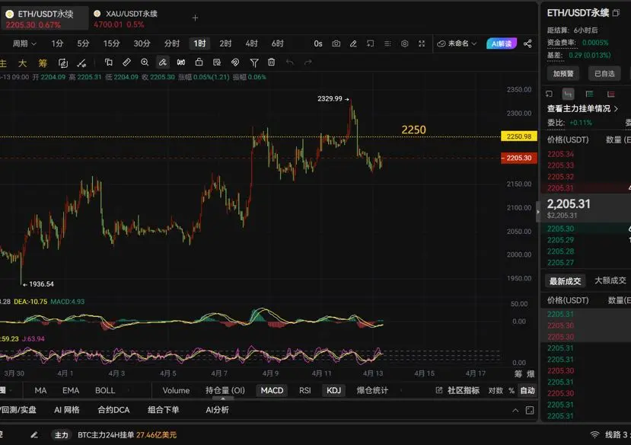631x445 pixels.
Task: Click the lock drawings icon
Action: pos(199,62)
